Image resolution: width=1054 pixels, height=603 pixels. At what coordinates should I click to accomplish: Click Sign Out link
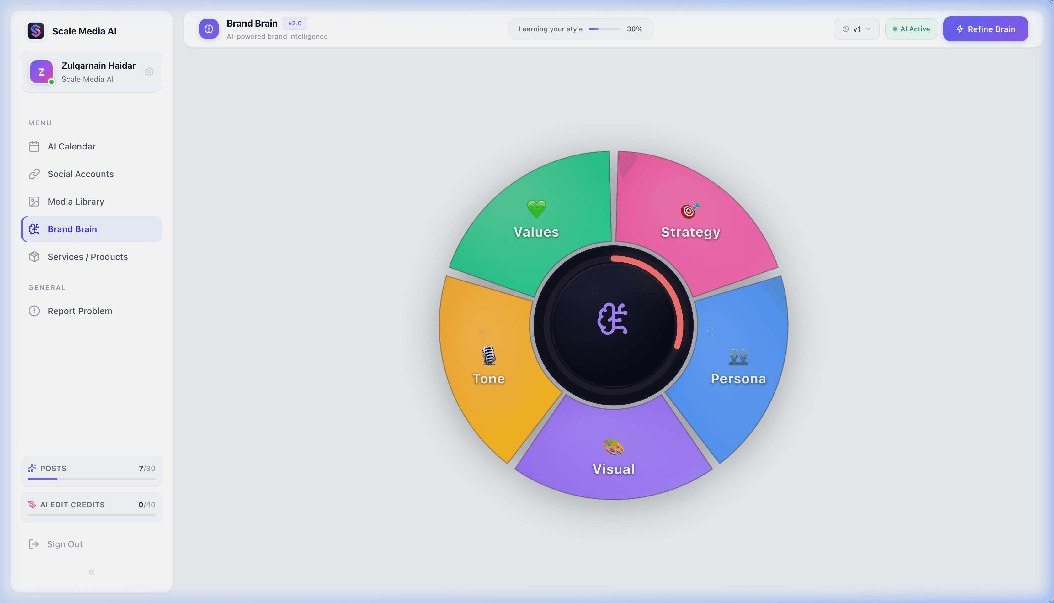point(64,544)
